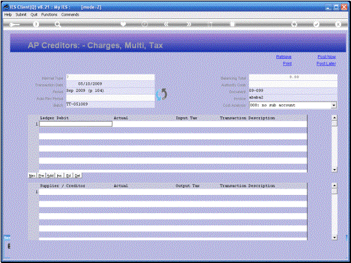The width and height of the screenshot is (351, 263).
Task: Click the Supplier grid scroll-up arrow
Action: [334, 185]
